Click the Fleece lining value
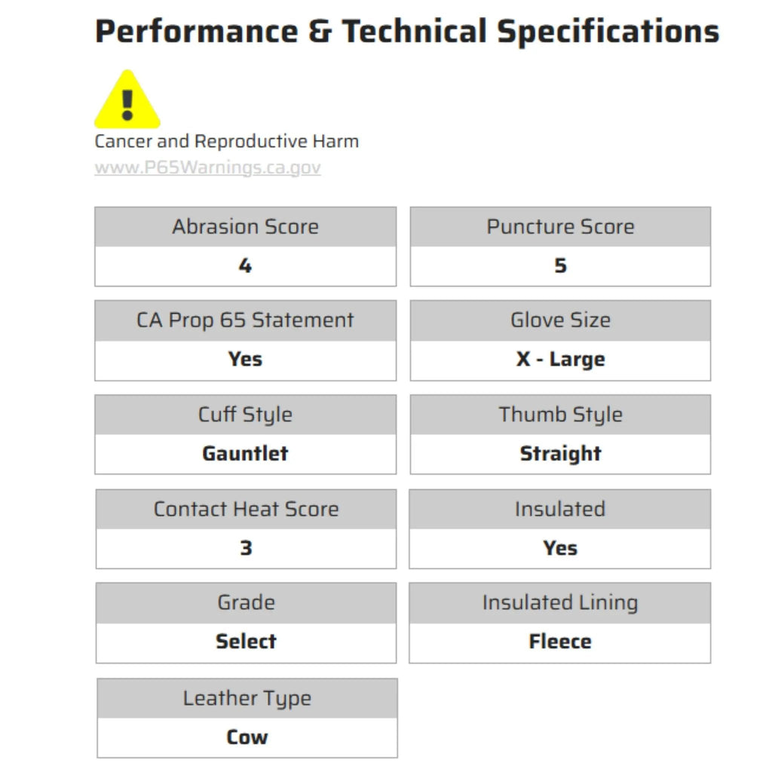The width and height of the screenshot is (772, 772). pyautogui.click(x=559, y=642)
